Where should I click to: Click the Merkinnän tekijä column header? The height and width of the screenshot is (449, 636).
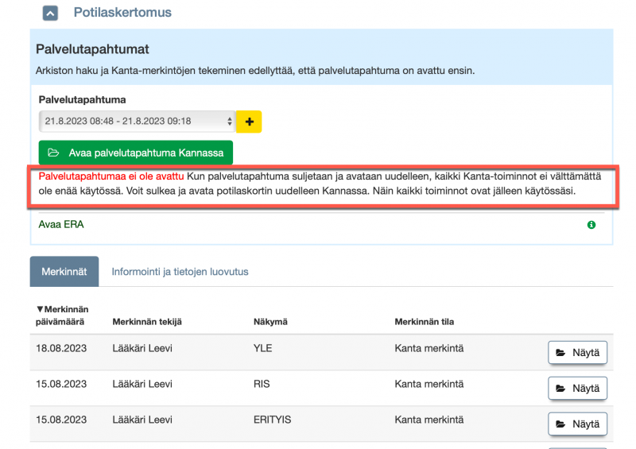(x=147, y=321)
